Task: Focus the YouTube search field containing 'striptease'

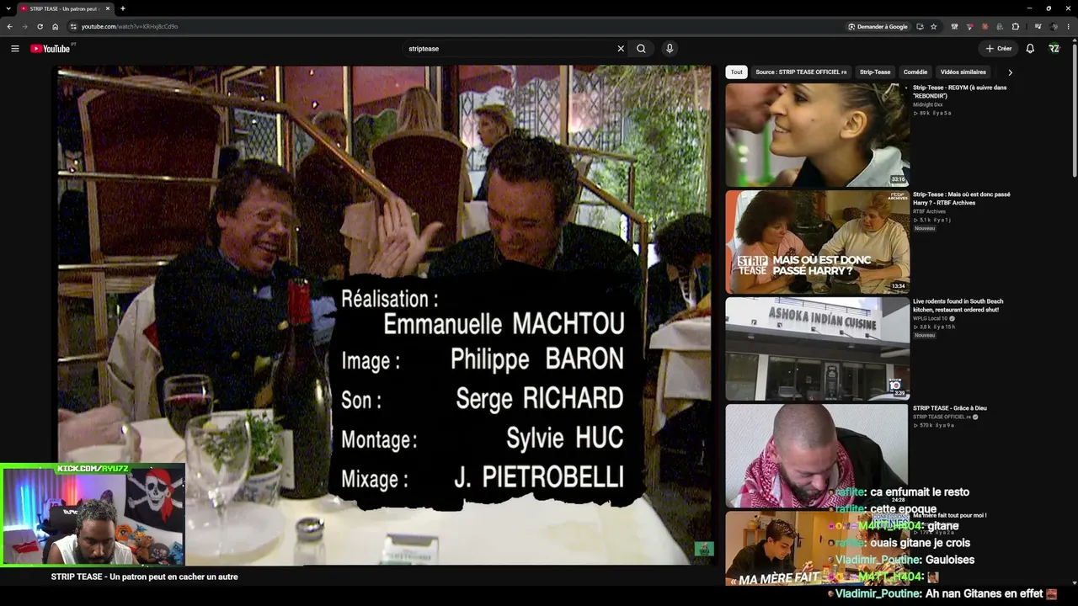Action: click(510, 49)
